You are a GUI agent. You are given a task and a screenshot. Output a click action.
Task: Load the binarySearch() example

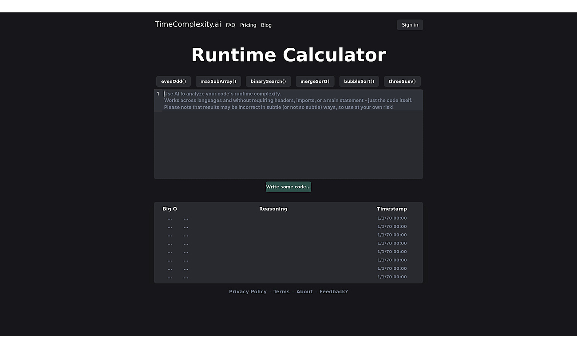click(x=268, y=81)
